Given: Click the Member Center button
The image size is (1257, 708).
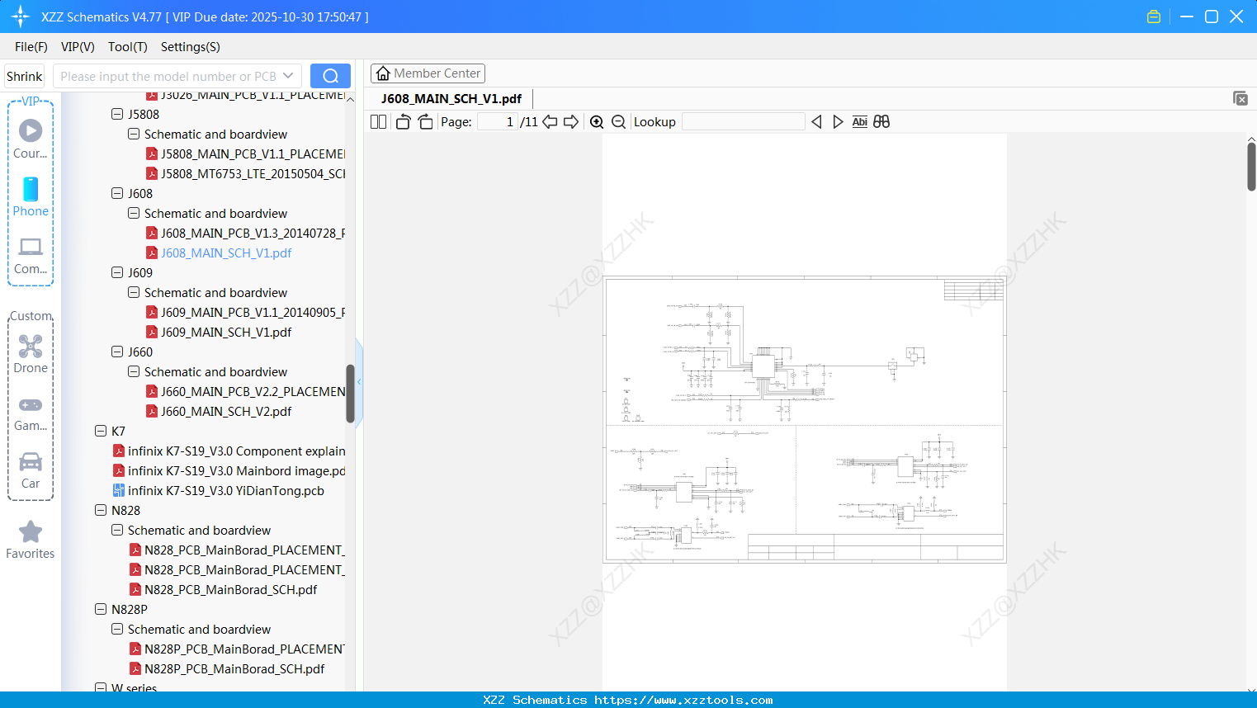Looking at the screenshot, I should 428,73.
